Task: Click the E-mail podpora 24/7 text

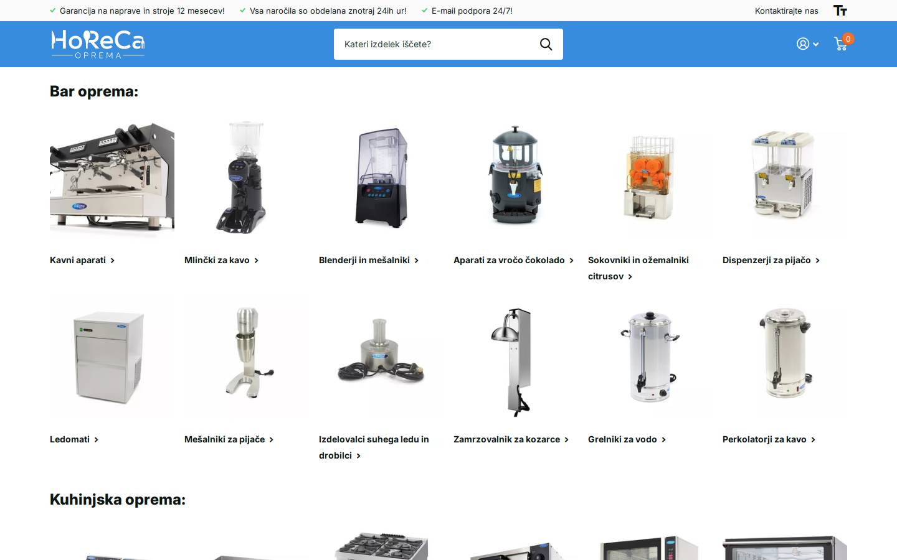Action: click(472, 11)
